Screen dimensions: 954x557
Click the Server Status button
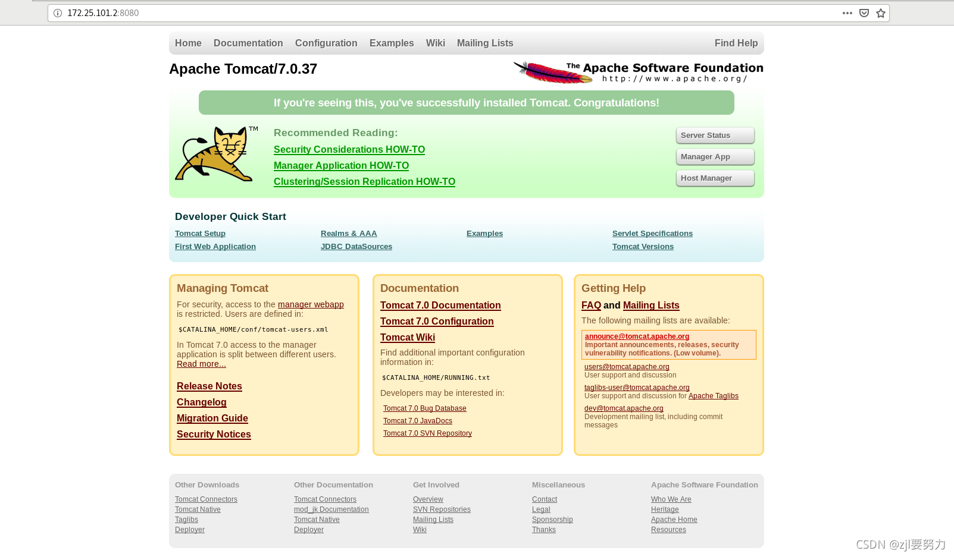point(715,136)
